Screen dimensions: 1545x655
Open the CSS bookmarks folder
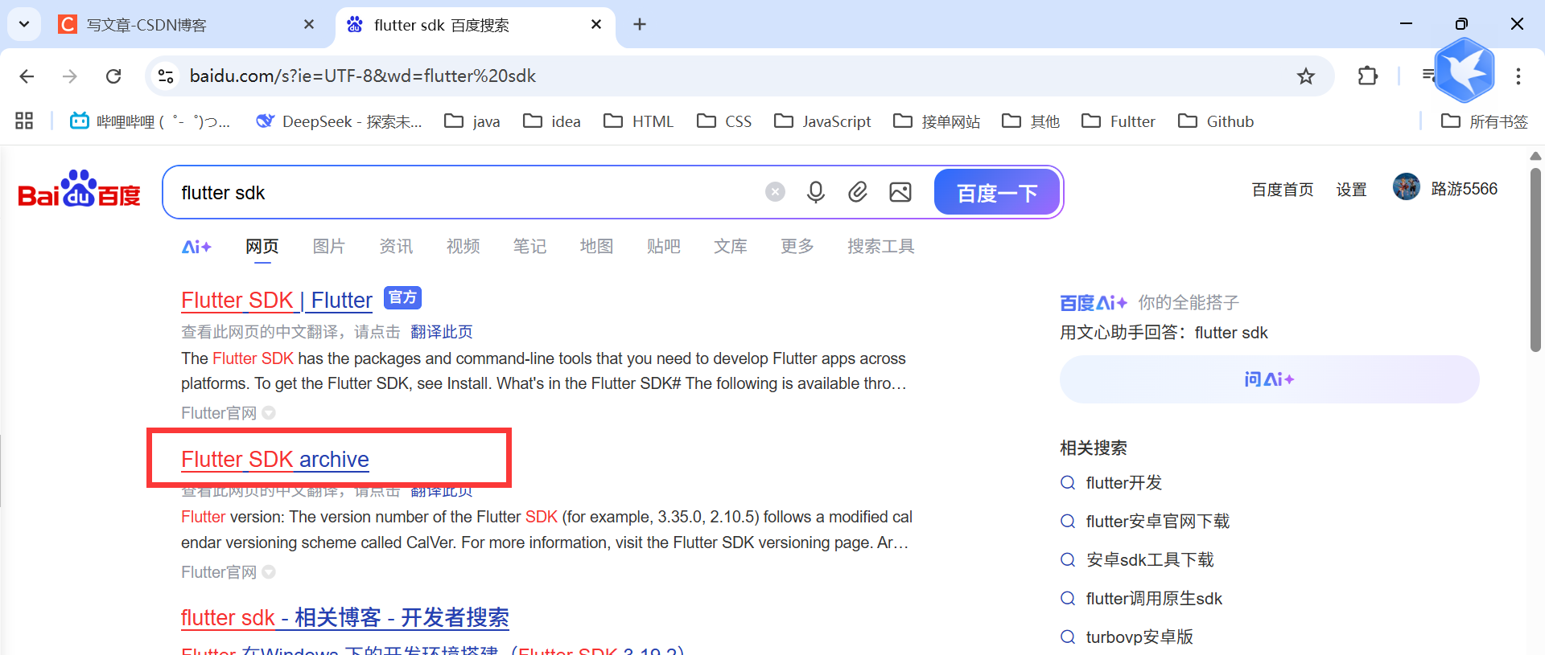click(x=724, y=121)
